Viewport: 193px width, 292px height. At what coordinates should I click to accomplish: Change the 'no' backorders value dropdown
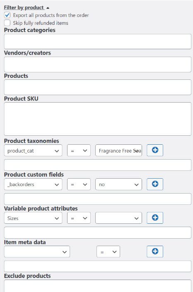pyautogui.click(x=118, y=184)
